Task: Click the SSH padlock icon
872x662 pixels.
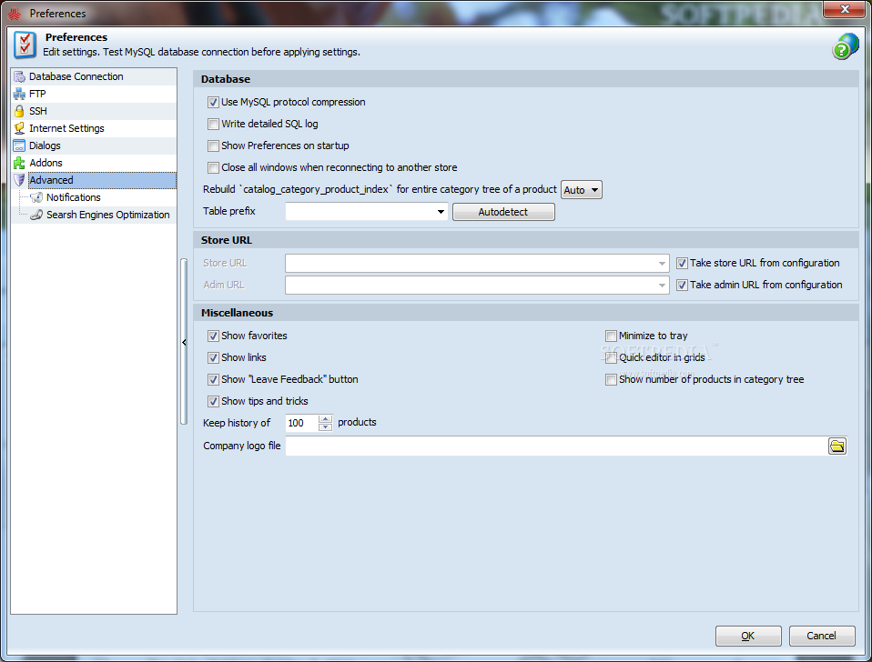Action: 19,111
